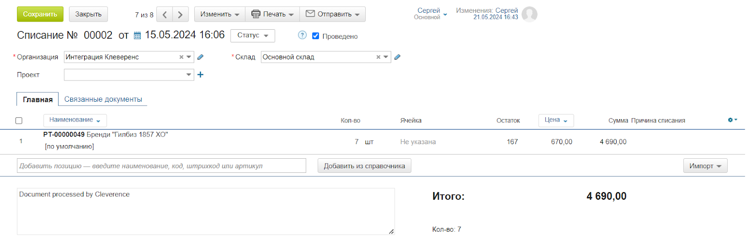Click product PT-00000049 Бренди name
The height and width of the screenshot is (244, 756).
(x=106, y=135)
